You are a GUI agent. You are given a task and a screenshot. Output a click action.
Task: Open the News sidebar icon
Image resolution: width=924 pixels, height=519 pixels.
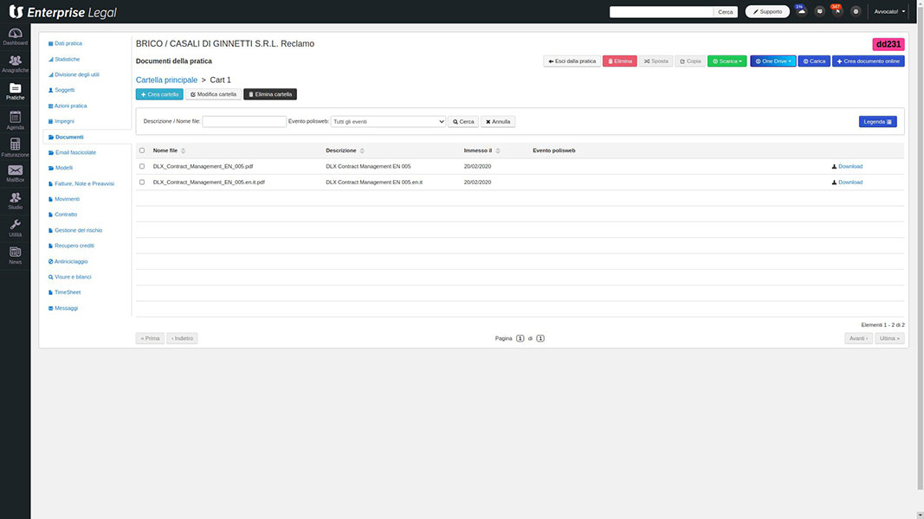point(16,255)
